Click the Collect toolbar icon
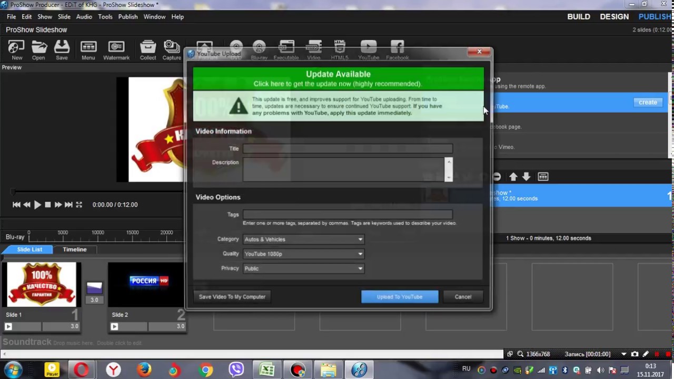674x379 pixels. point(148,51)
